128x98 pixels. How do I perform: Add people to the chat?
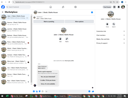[x=60, y=39]
